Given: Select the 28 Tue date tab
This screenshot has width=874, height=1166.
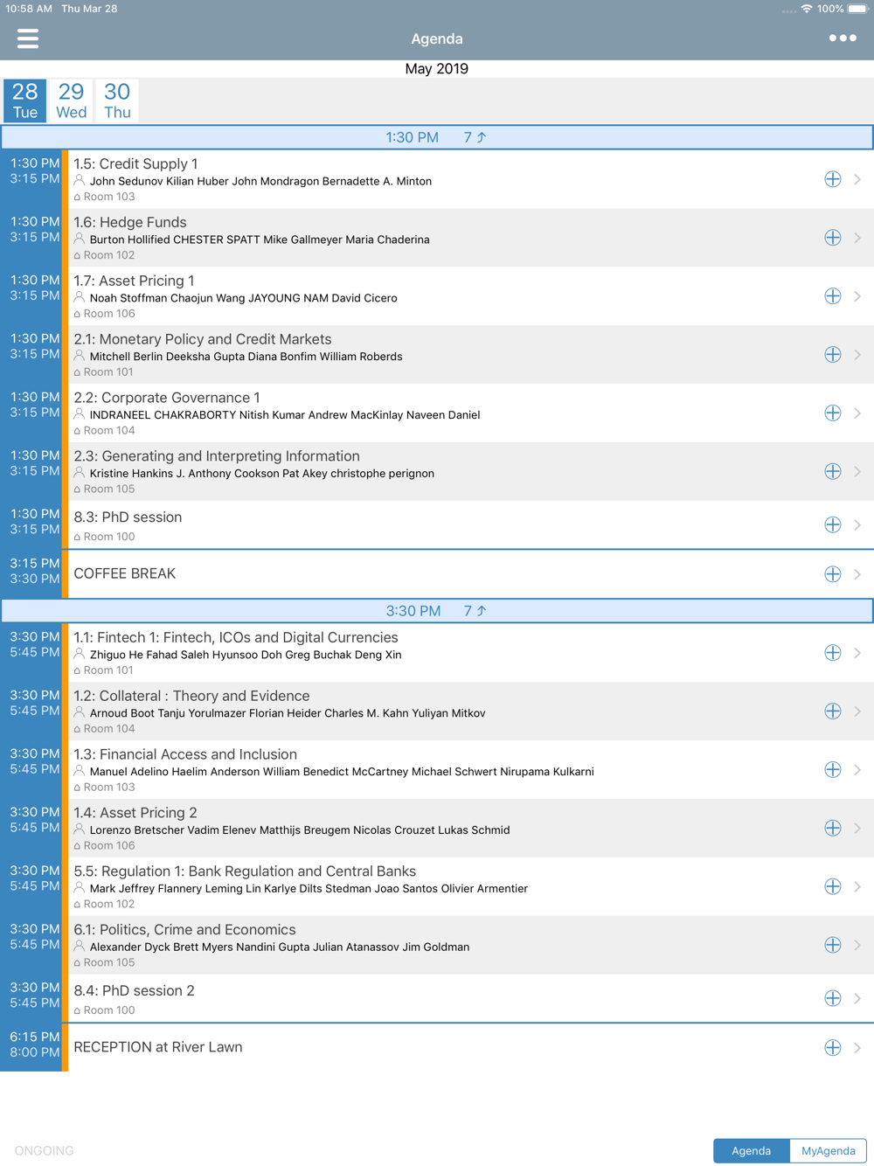Looking at the screenshot, I should pos(25,101).
